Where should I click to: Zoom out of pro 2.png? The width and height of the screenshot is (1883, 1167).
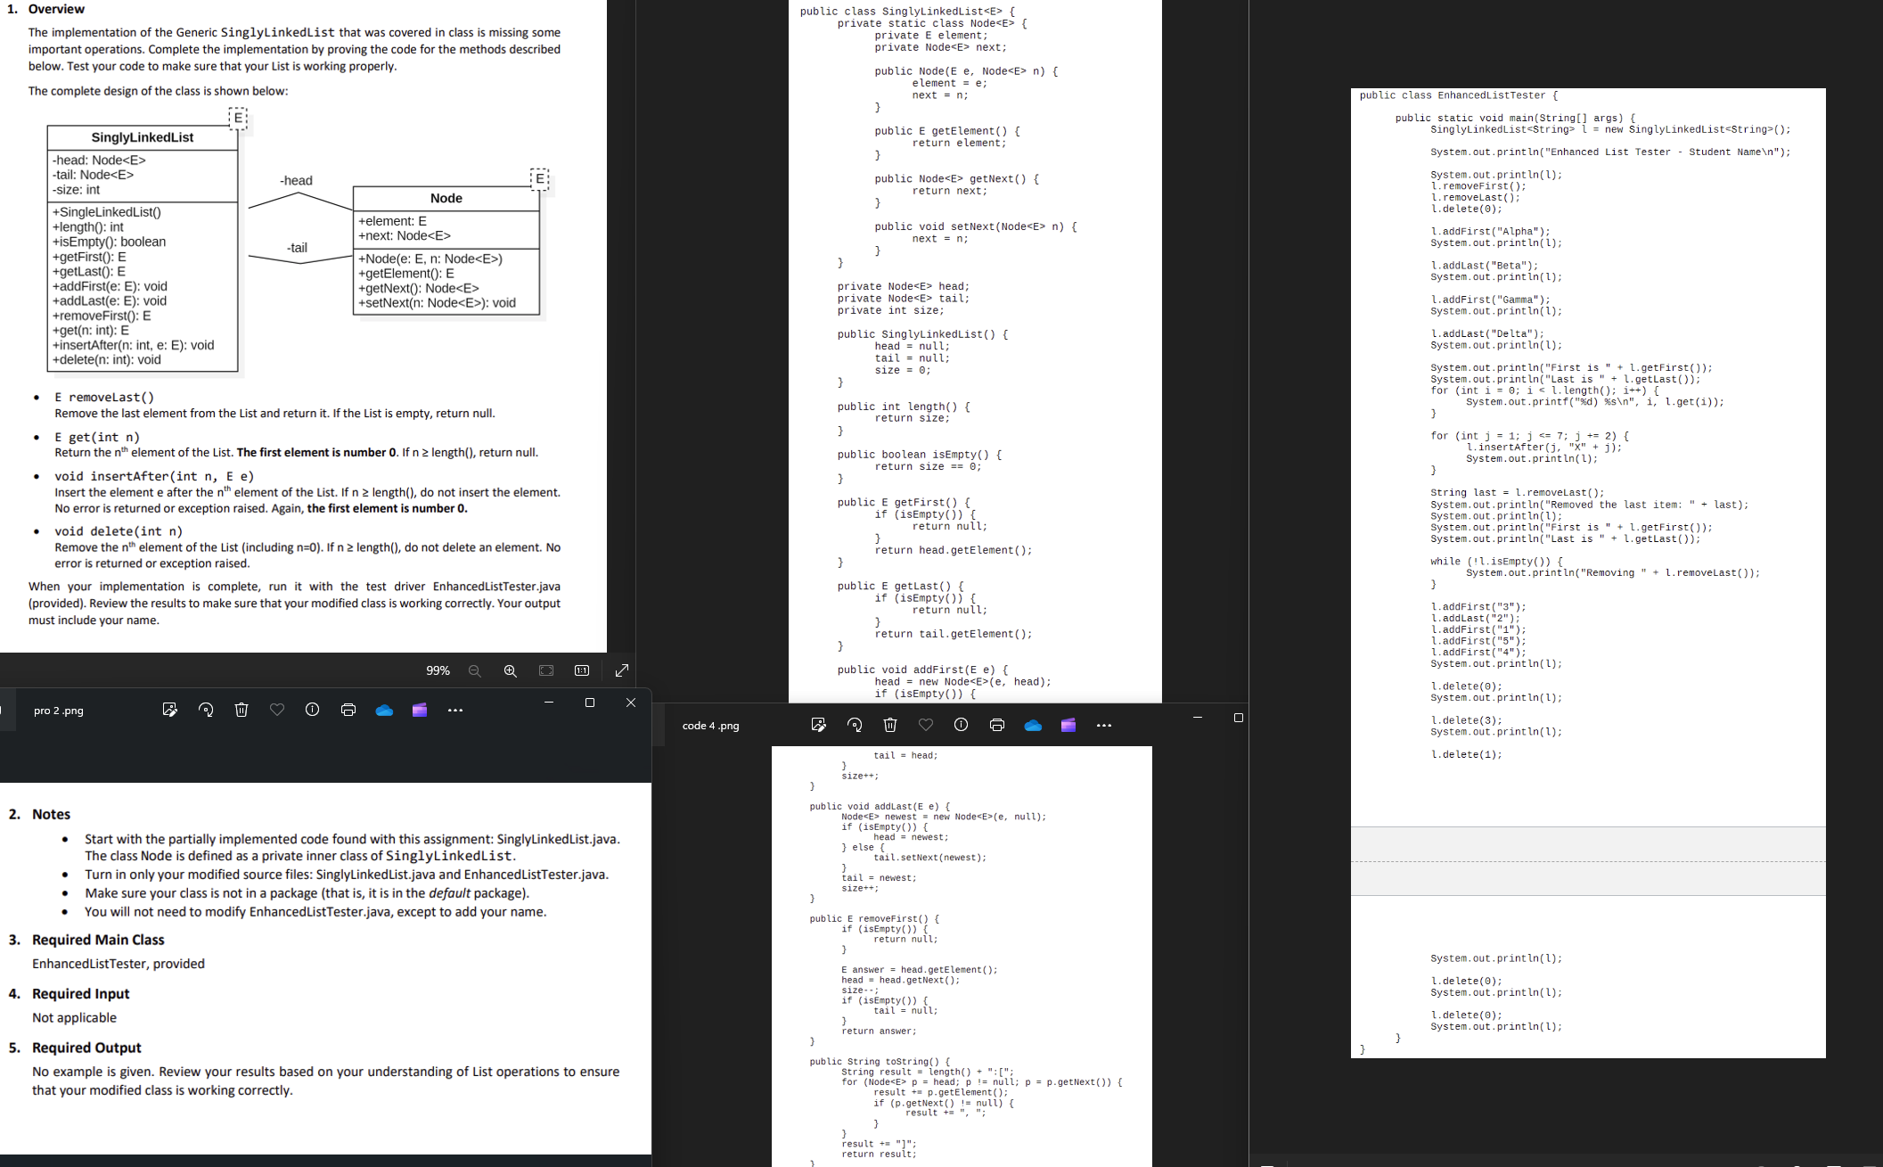pyautogui.click(x=474, y=670)
